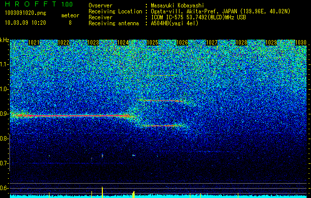Viewport: 311px width, 198px height.
Task: Click the HROFFT 1.0.0 title text
Action: 39,4
